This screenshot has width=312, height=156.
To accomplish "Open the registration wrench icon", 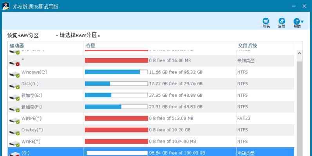I will pos(281,21).
